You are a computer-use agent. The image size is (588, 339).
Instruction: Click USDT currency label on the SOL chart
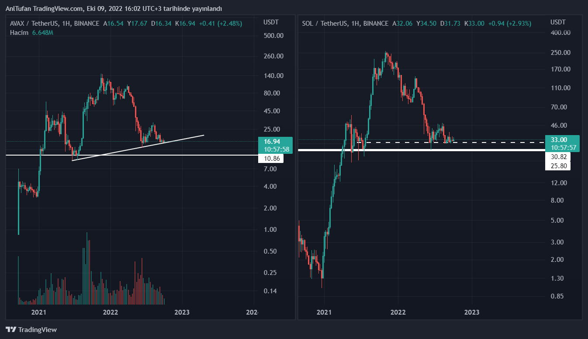(x=558, y=22)
